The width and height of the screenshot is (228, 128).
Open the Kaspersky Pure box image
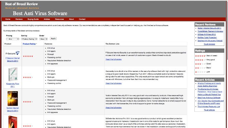(13, 74)
